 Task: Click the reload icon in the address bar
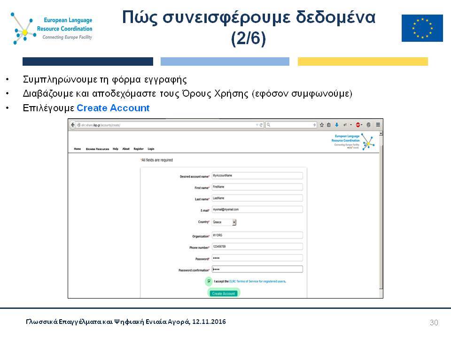(x=261, y=125)
